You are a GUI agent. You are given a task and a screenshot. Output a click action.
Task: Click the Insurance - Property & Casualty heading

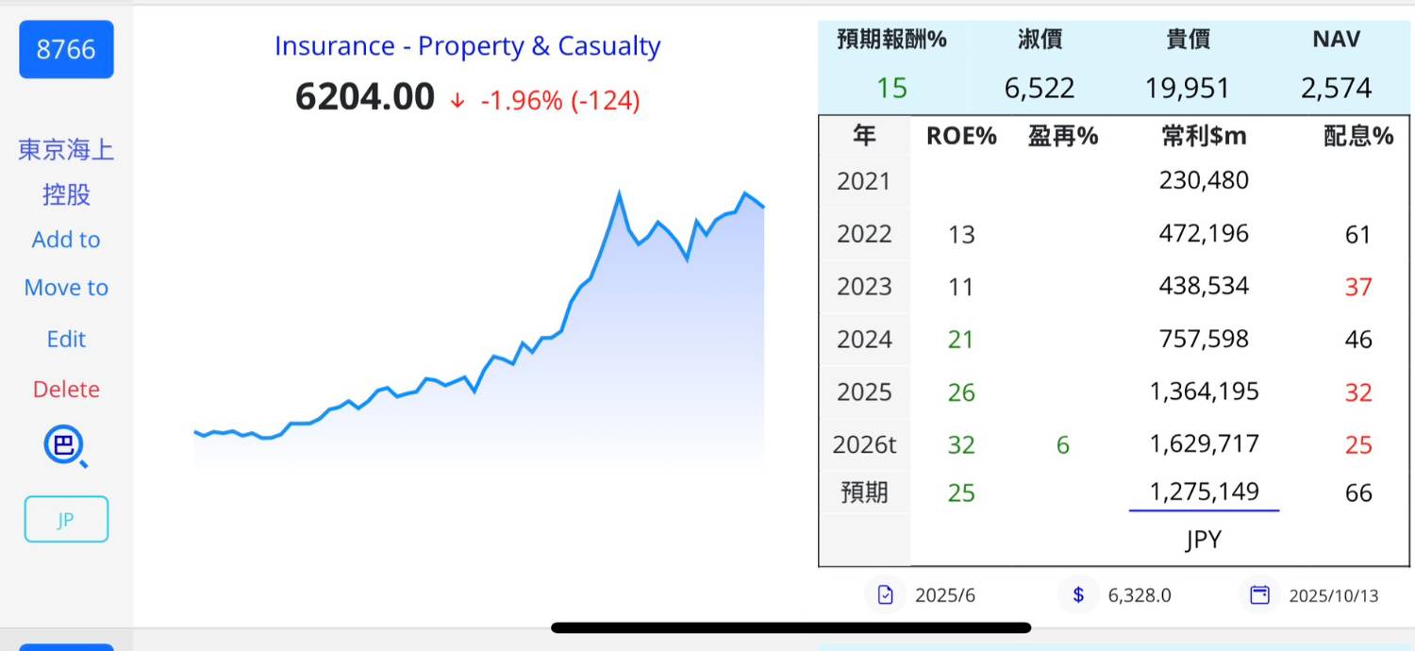pos(467,46)
